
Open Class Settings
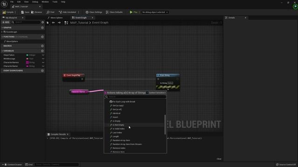(x=94, y=12)
